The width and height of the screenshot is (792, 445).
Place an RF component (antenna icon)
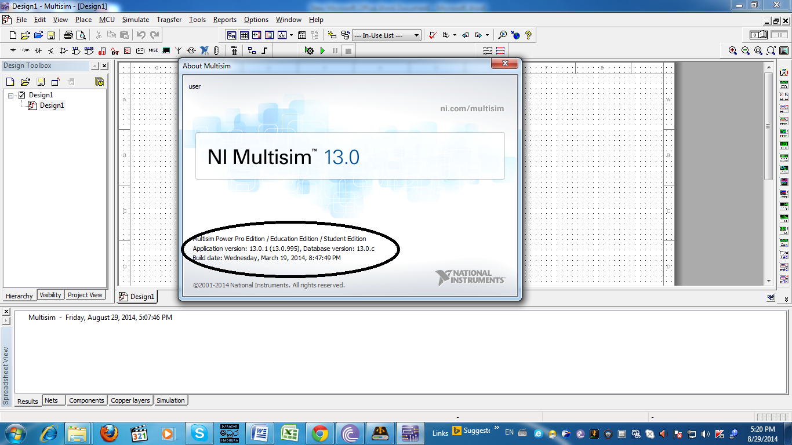tap(179, 51)
